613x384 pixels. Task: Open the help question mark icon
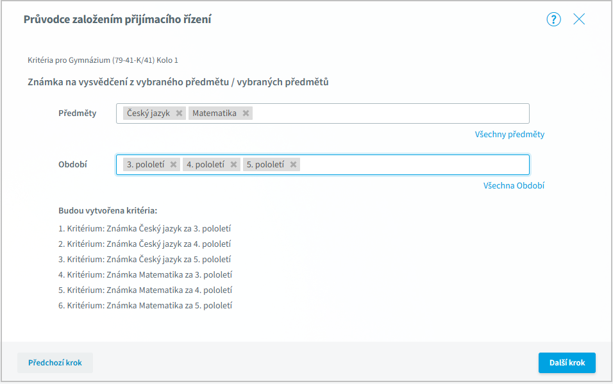(x=553, y=19)
